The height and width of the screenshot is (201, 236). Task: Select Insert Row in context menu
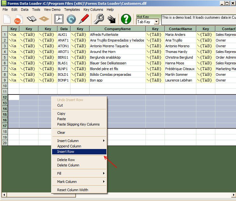(x=79, y=152)
